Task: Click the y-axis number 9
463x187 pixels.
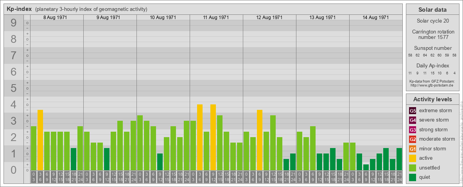Action: 14,23
